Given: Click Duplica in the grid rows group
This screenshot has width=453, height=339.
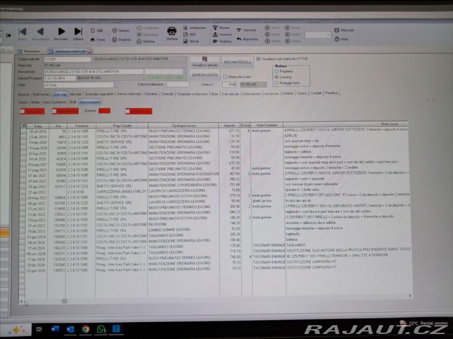Looking at the screenshot, I should click(x=222, y=41).
